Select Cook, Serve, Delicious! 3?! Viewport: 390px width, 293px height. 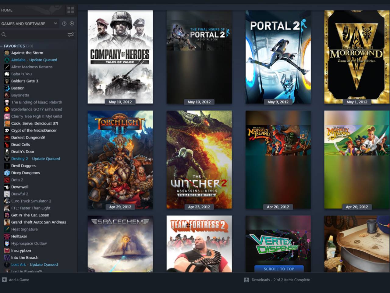(x=34, y=123)
